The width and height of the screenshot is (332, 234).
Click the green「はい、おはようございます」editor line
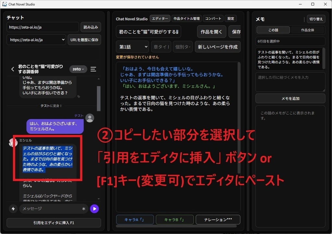coord(168,86)
